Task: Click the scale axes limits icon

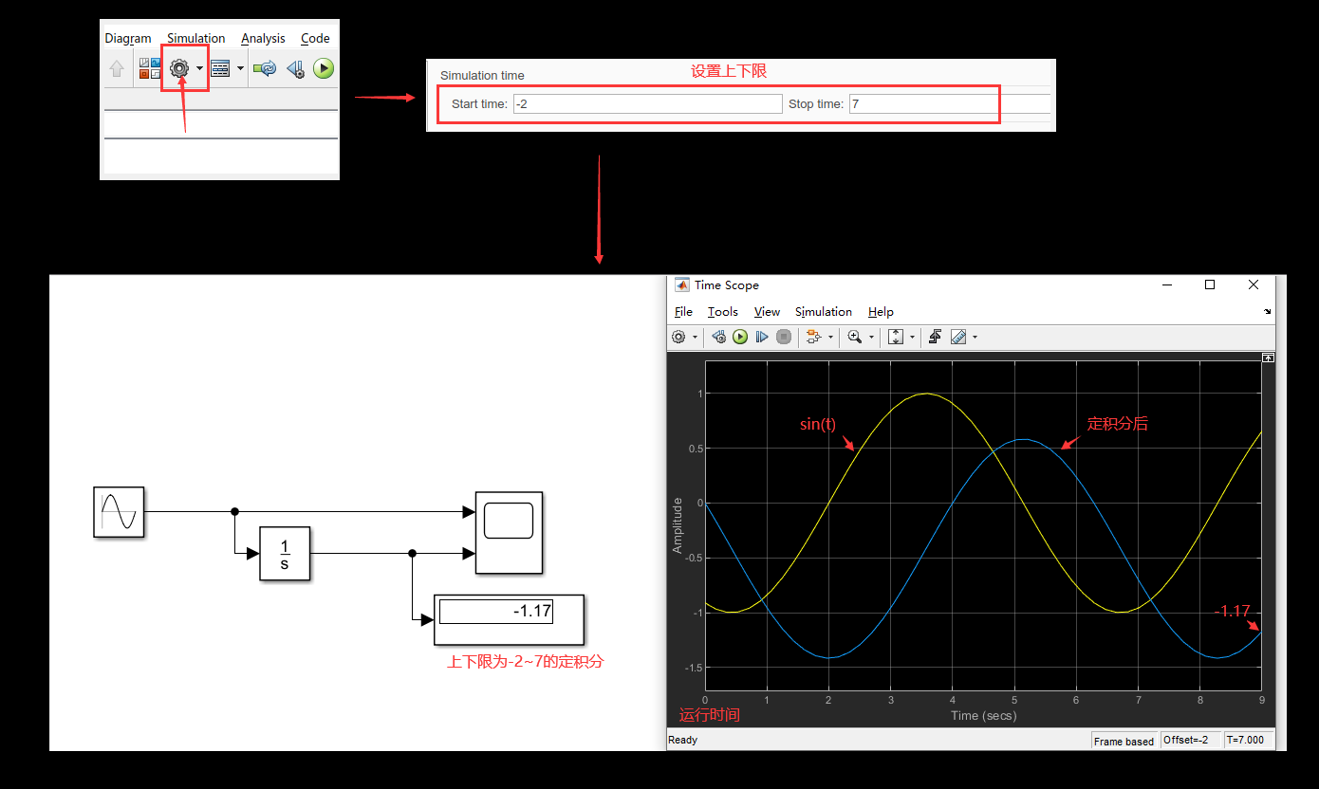Action: pos(896,337)
